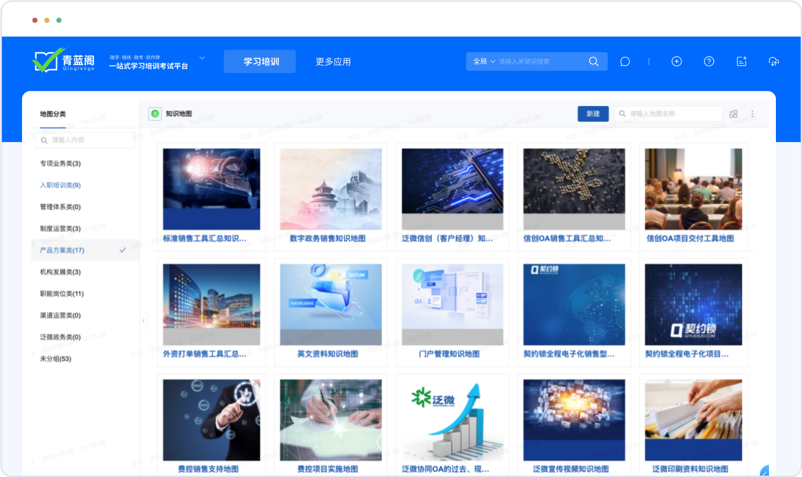Click the notes icon in the header
Screen dimensions: 802x477
click(x=741, y=61)
